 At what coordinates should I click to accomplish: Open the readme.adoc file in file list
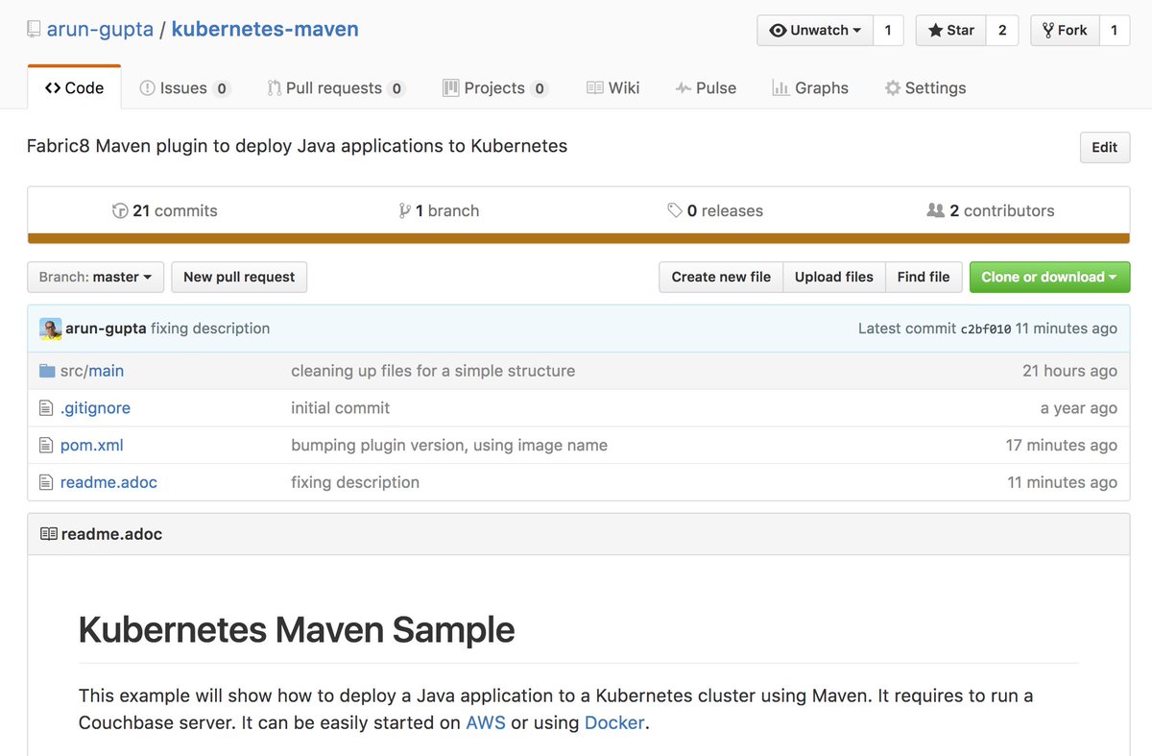tap(108, 482)
